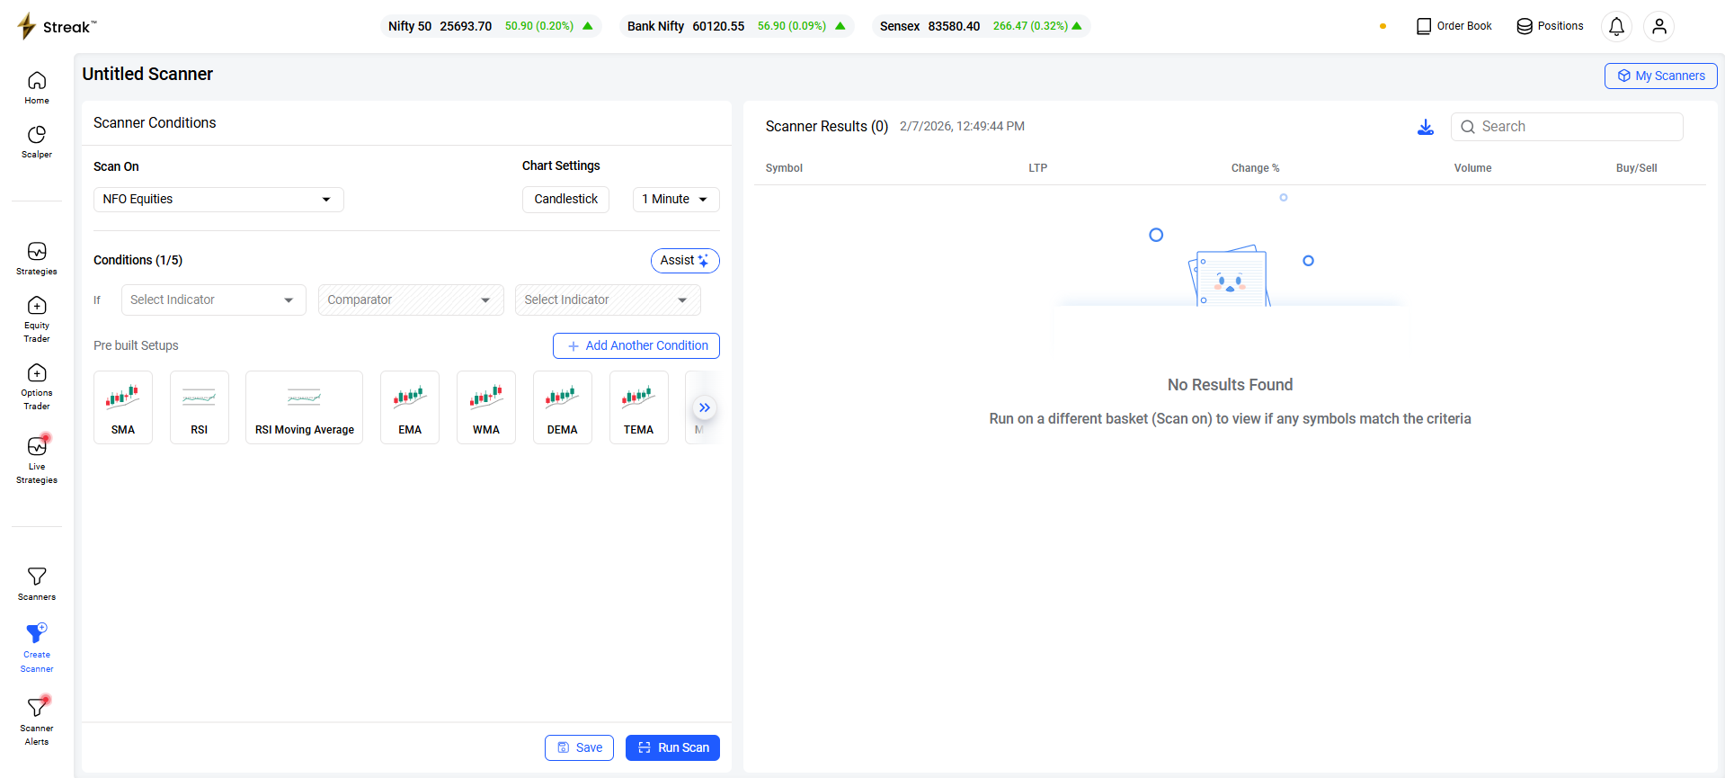The image size is (1725, 778).
Task: Open Strategies from the sidebar
Action: coord(37,258)
